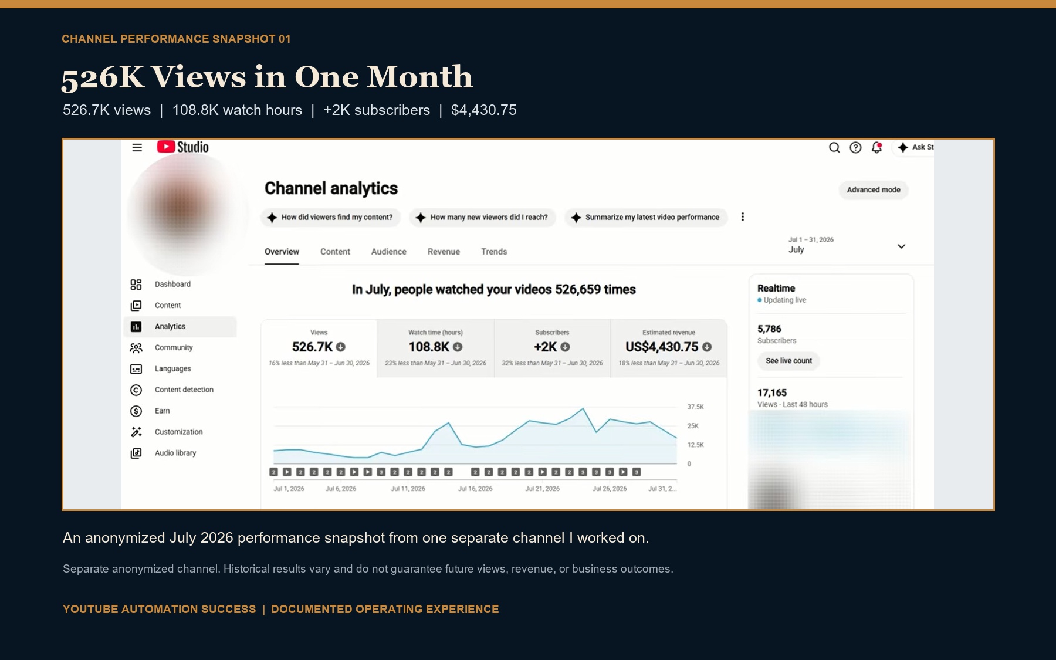Select the Estimated revenue US$4,430.75 card
1056x660 pixels.
pyautogui.click(x=669, y=348)
